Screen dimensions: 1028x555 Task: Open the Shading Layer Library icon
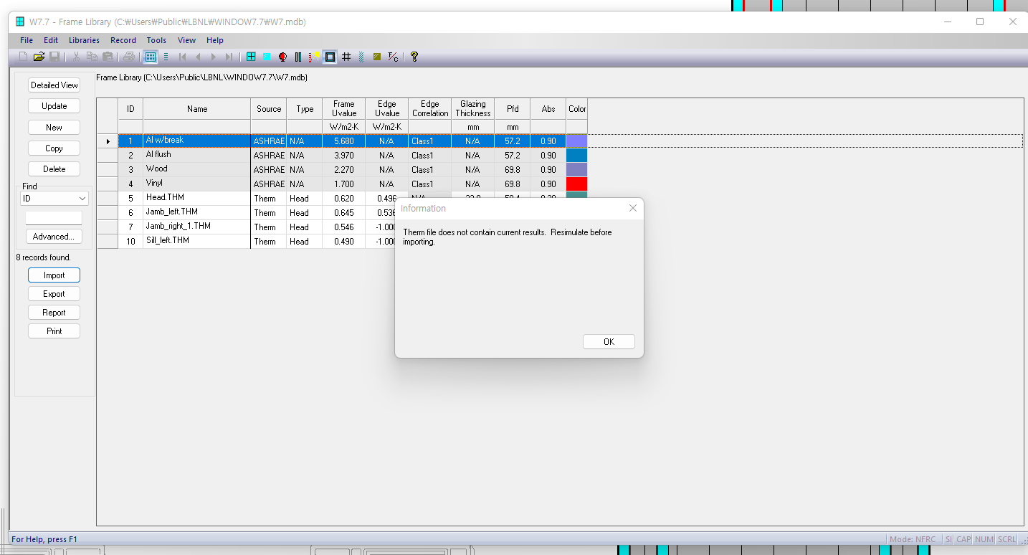coord(361,57)
